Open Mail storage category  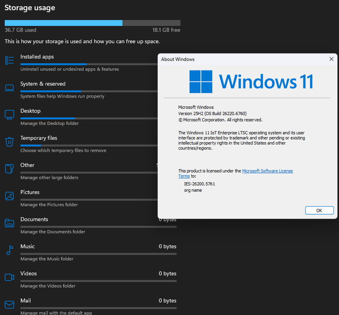click(x=91, y=306)
